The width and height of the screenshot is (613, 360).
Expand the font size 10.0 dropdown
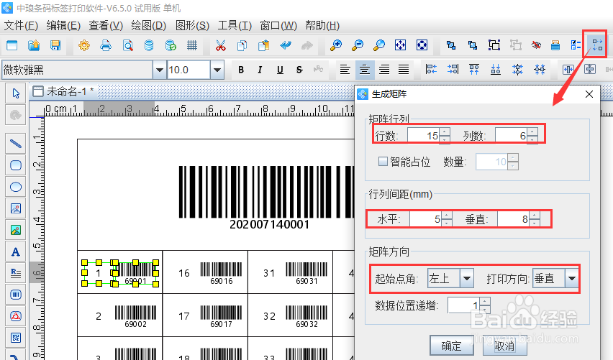217,70
